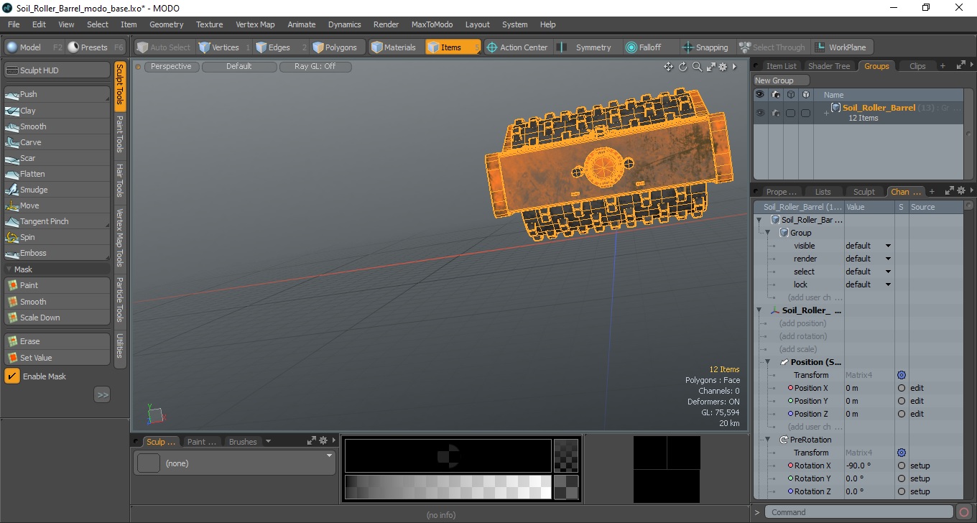Image resolution: width=977 pixels, height=523 pixels.
Task: Select the Push sculpt tool
Action: click(57, 94)
